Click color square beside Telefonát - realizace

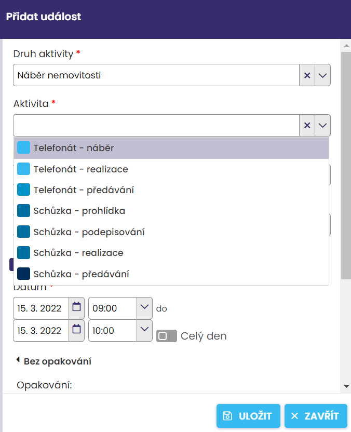(23, 168)
